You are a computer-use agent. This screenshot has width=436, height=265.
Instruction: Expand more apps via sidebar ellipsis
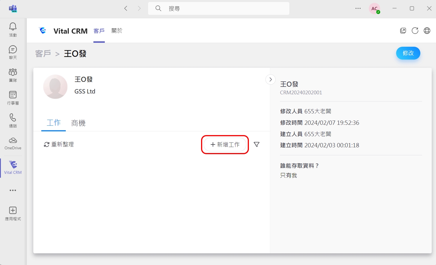[13, 190]
